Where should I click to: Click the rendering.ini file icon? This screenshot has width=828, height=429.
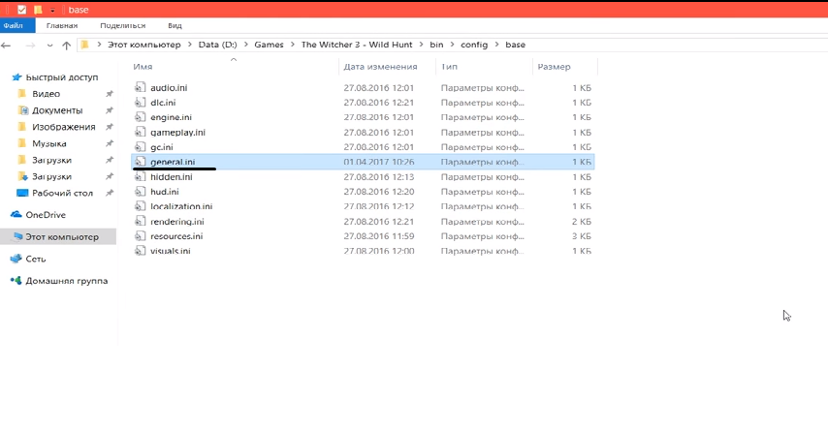(140, 222)
